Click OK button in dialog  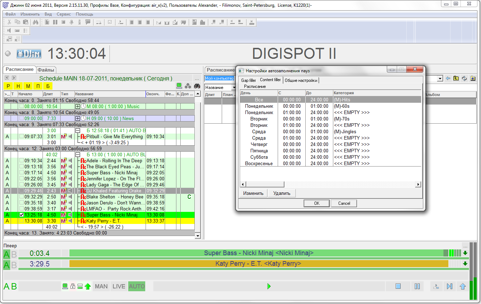(x=317, y=203)
